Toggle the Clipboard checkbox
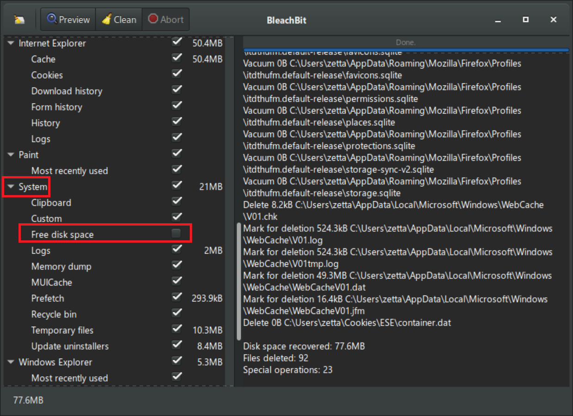Screen dimensions: 573x416 click(176, 202)
